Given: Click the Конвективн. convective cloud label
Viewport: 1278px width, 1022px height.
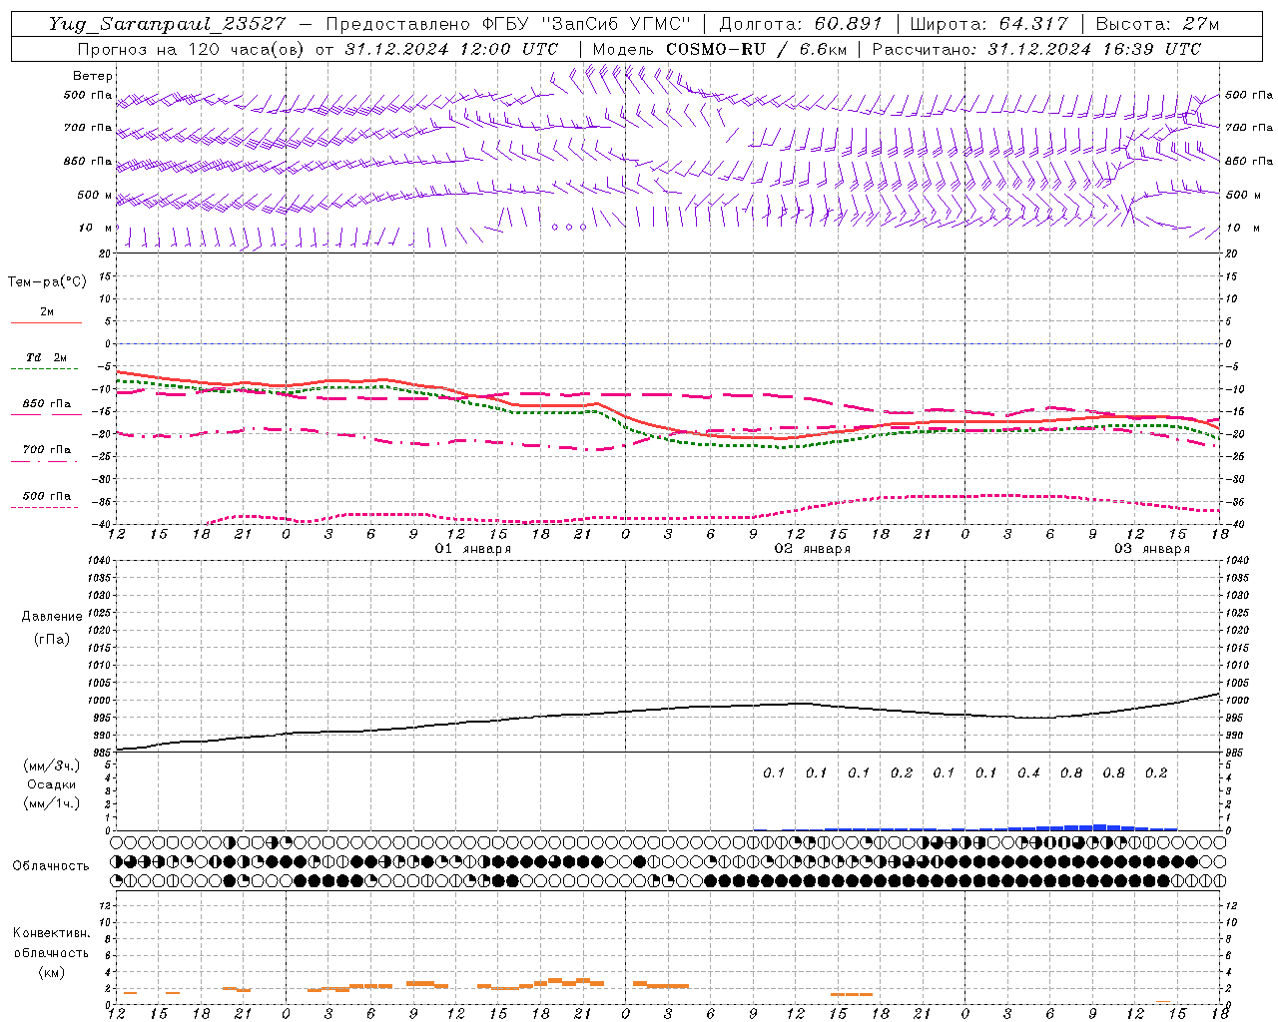Looking at the screenshot, I should [x=51, y=933].
